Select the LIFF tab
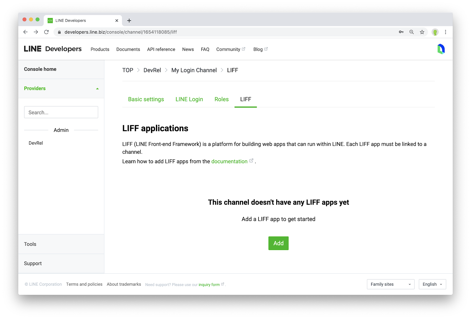This screenshot has width=471, height=319. [x=246, y=100]
